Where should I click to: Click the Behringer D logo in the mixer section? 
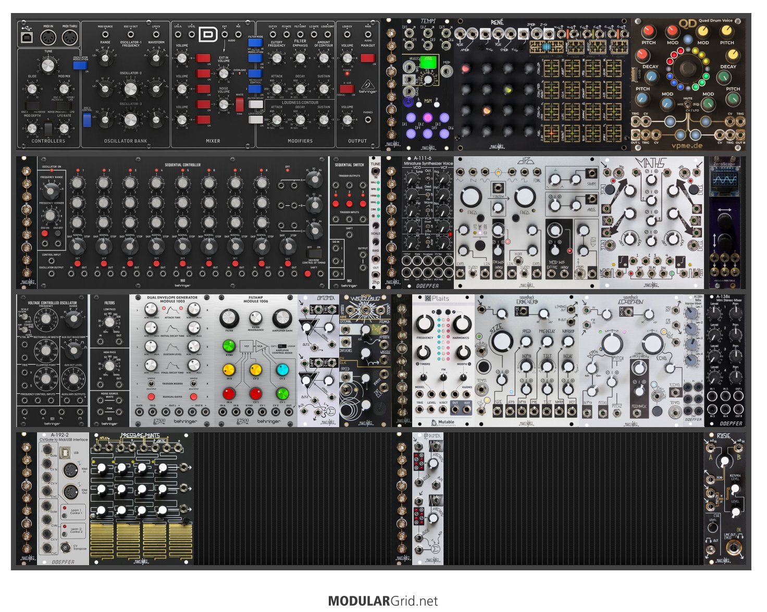[208, 35]
